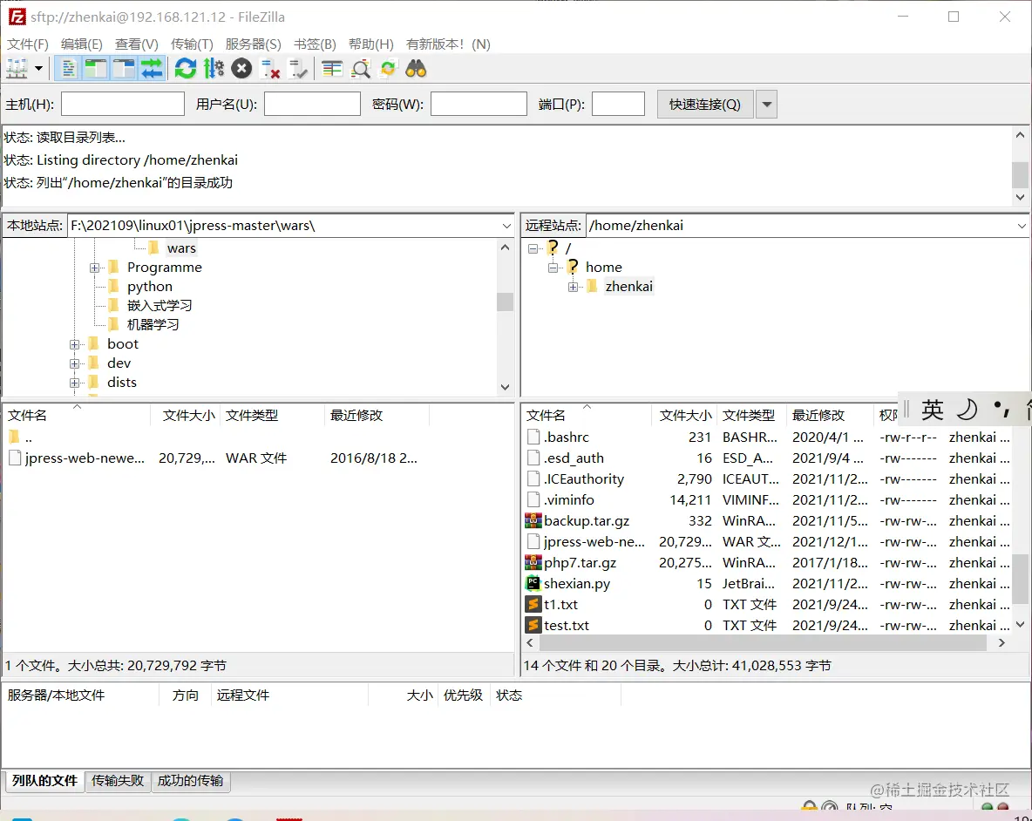Open the 文件(F) menu
Viewport: 1032px width, 821px height.
pyautogui.click(x=28, y=44)
